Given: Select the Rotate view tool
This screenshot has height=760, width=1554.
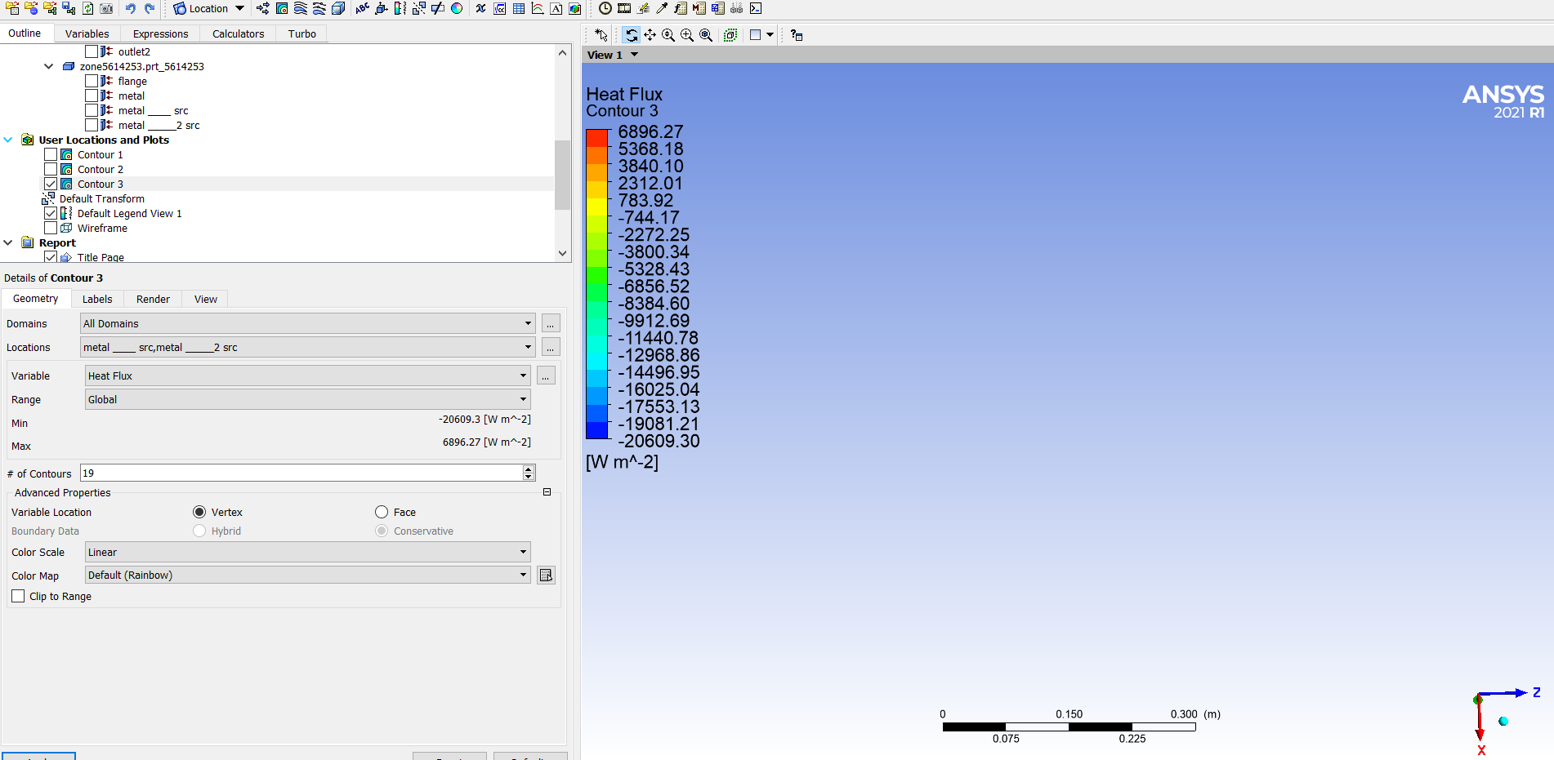Looking at the screenshot, I should (631, 35).
